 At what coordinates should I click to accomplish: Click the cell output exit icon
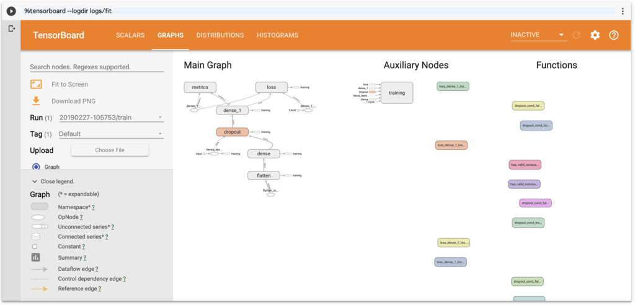pyautogui.click(x=11, y=28)
